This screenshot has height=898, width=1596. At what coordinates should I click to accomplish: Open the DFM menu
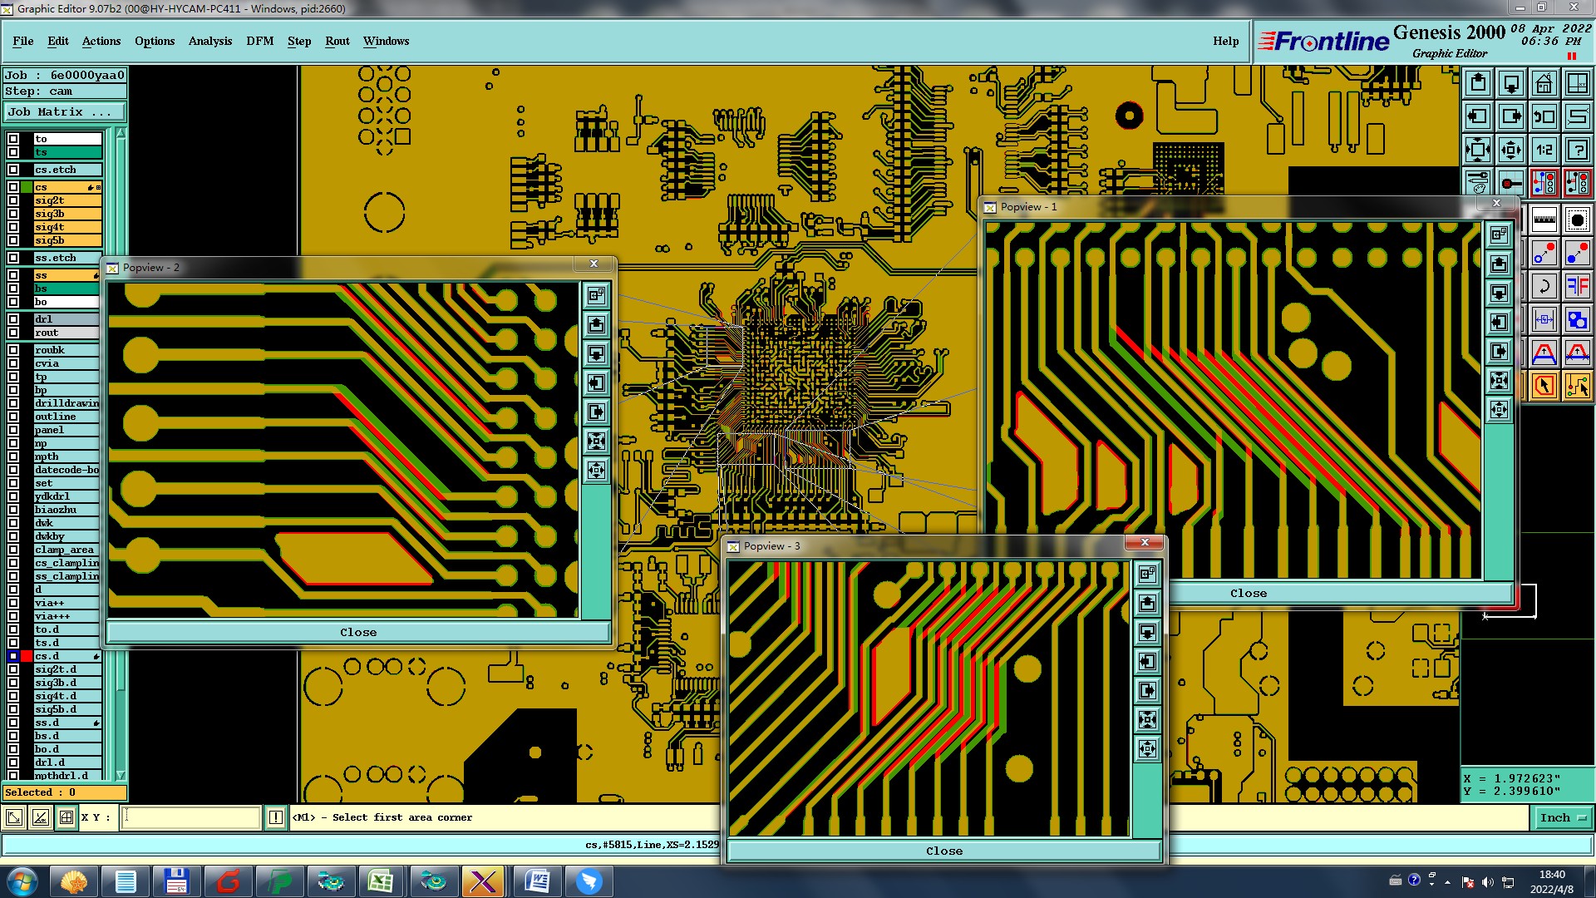tap(259, 41)
